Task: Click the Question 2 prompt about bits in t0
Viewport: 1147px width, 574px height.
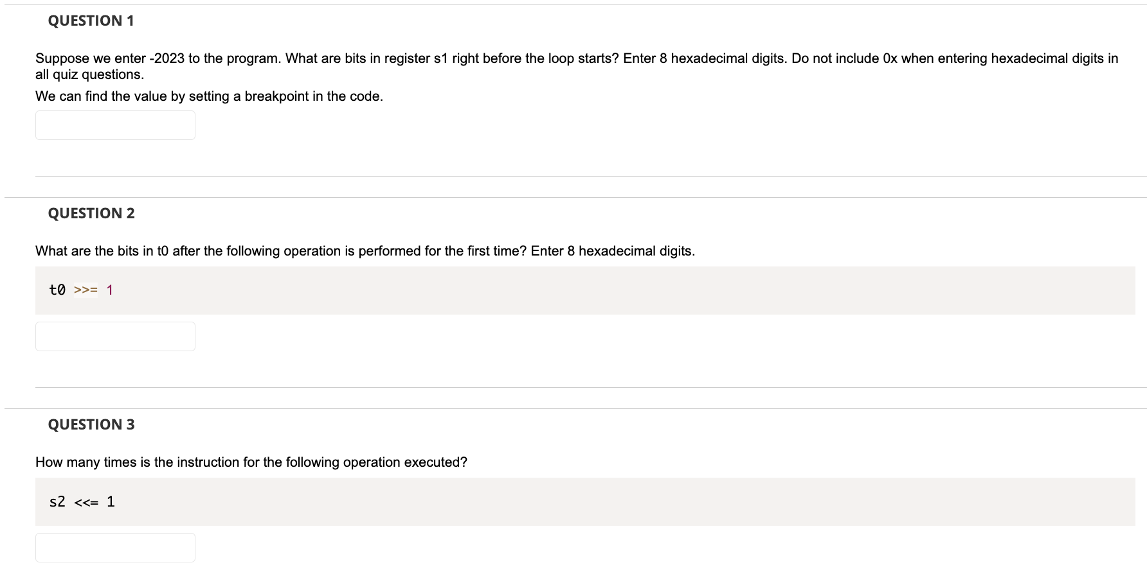Action: pos(365,251)
